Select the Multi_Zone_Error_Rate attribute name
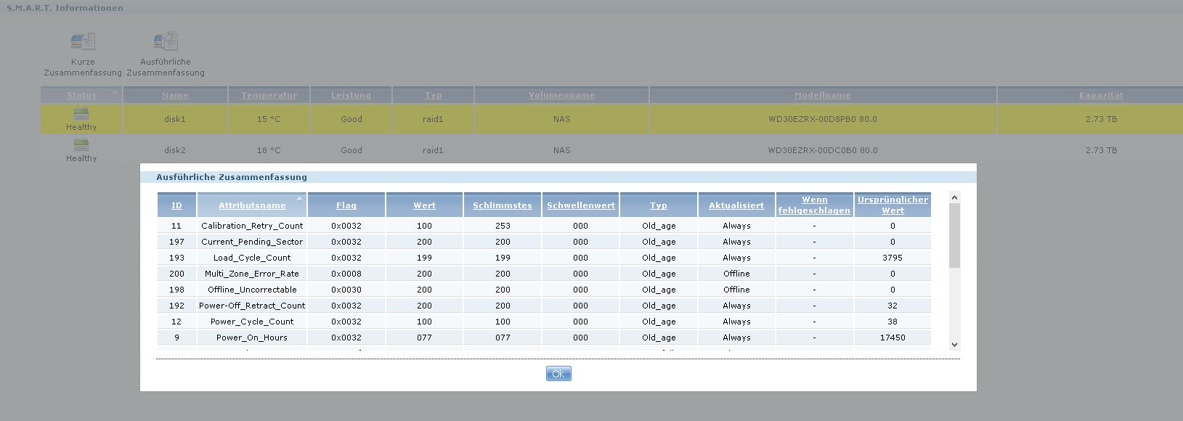 252,274
